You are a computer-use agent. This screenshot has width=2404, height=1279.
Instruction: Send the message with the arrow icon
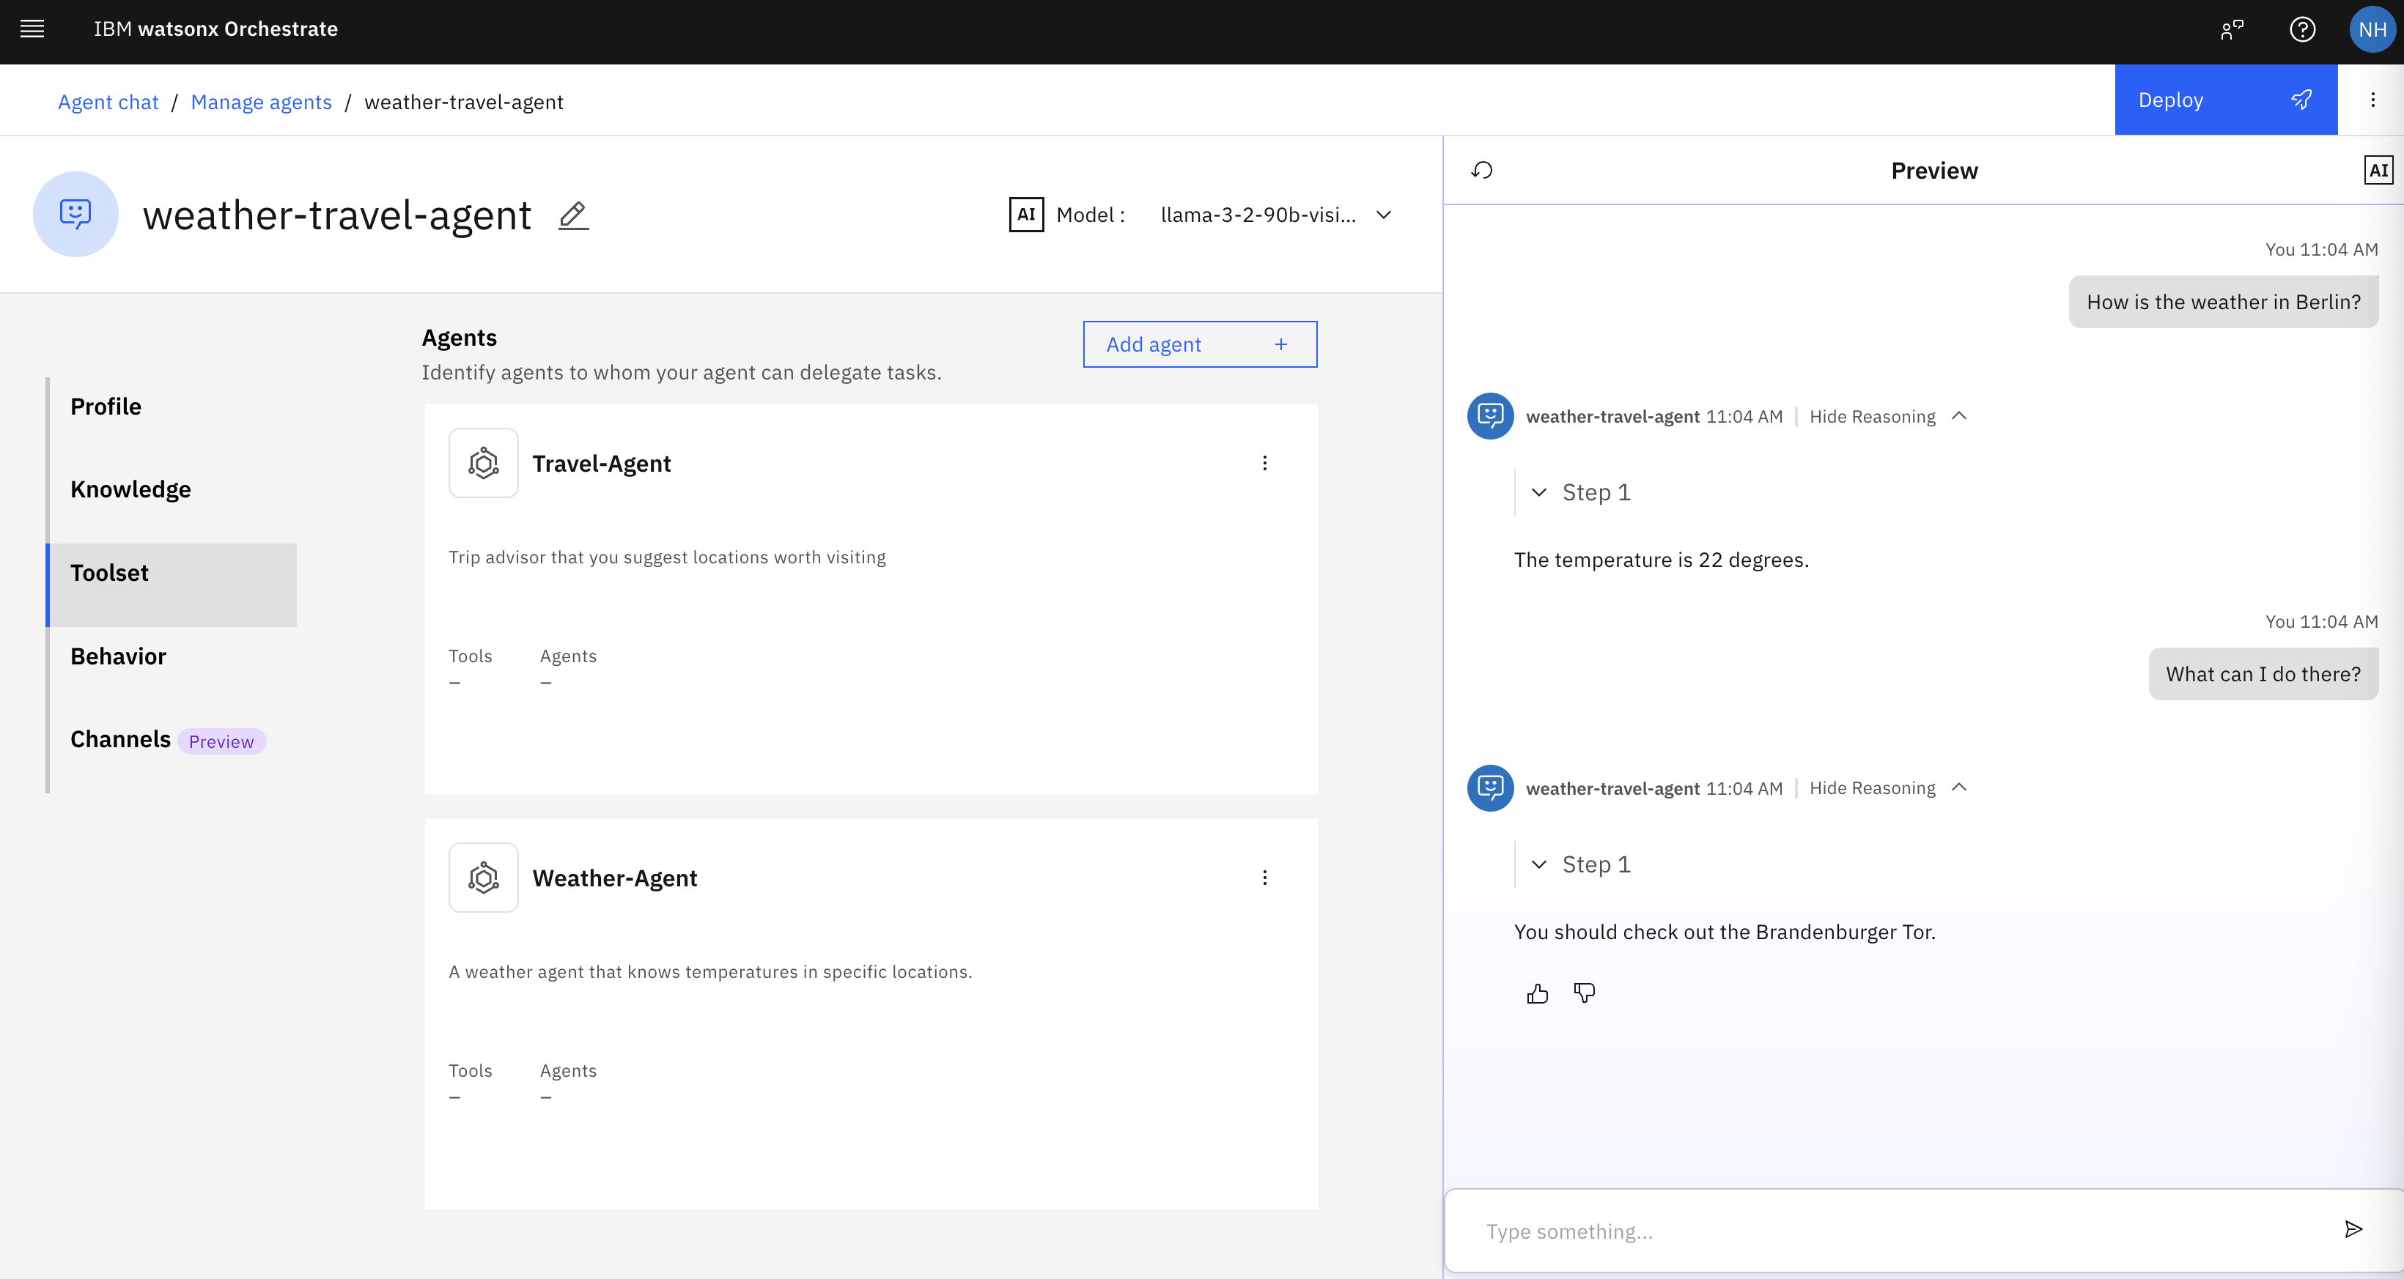[2353, 1230]
